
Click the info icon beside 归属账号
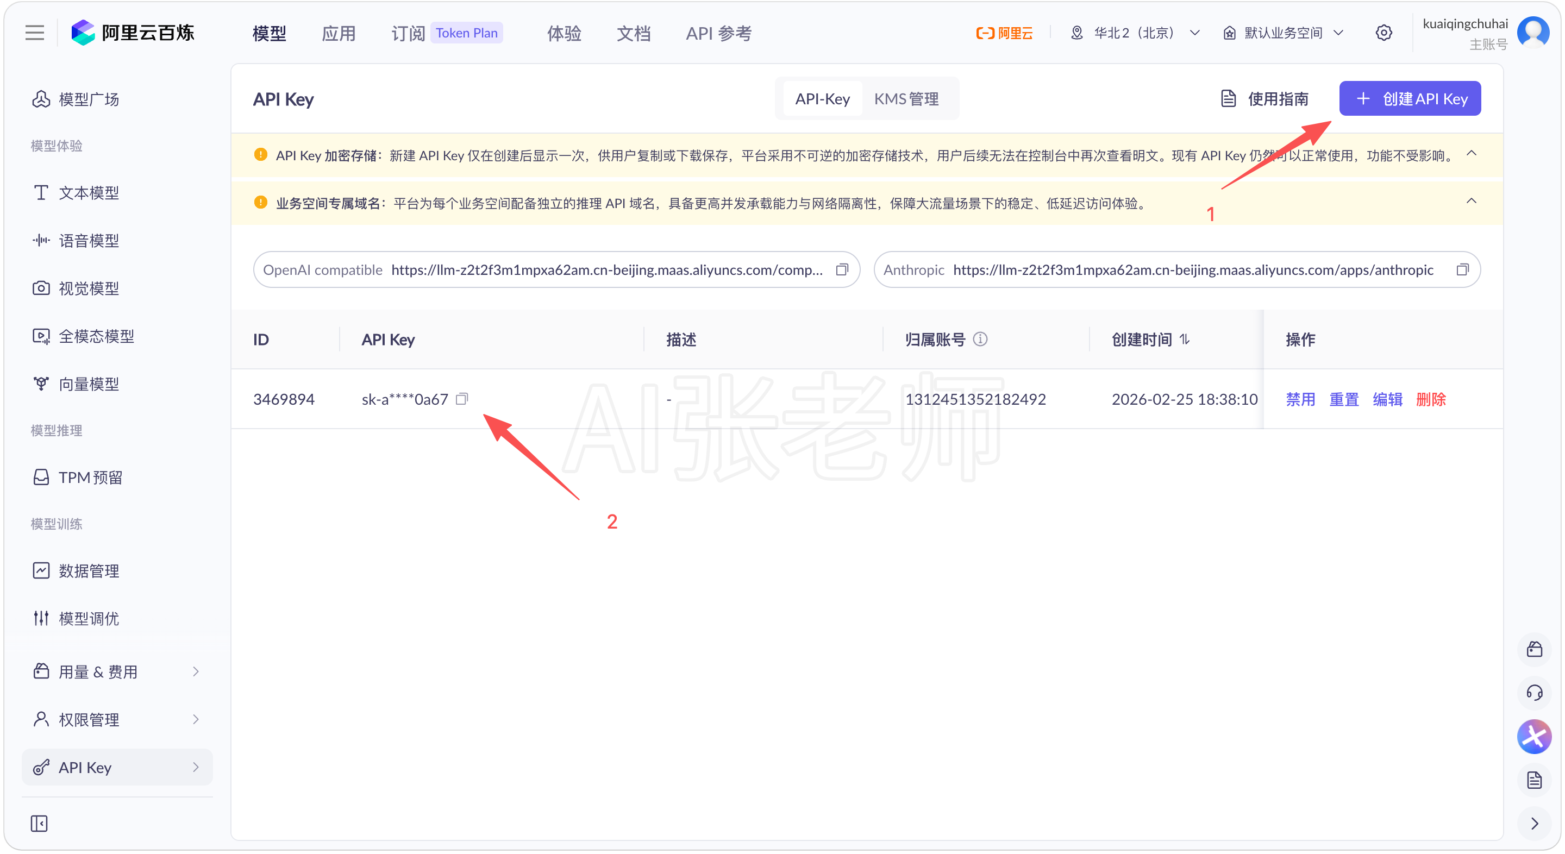point(980,339)
